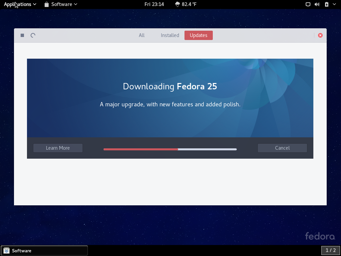Viewport: 341px width, 256px height.
Task: Click the display icon in the top panel
Action: point(308,4)
